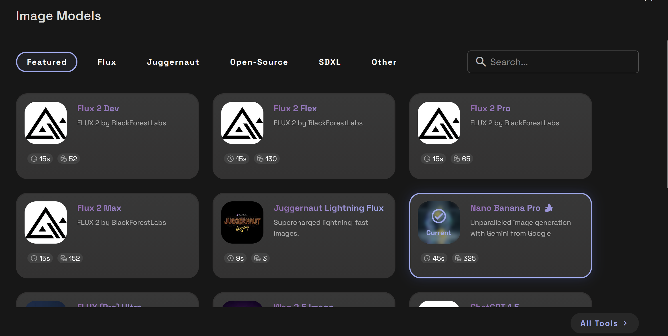Click the coin cost icon on Flux 2 Flex
Screen dimensions: 668x336
260,159
